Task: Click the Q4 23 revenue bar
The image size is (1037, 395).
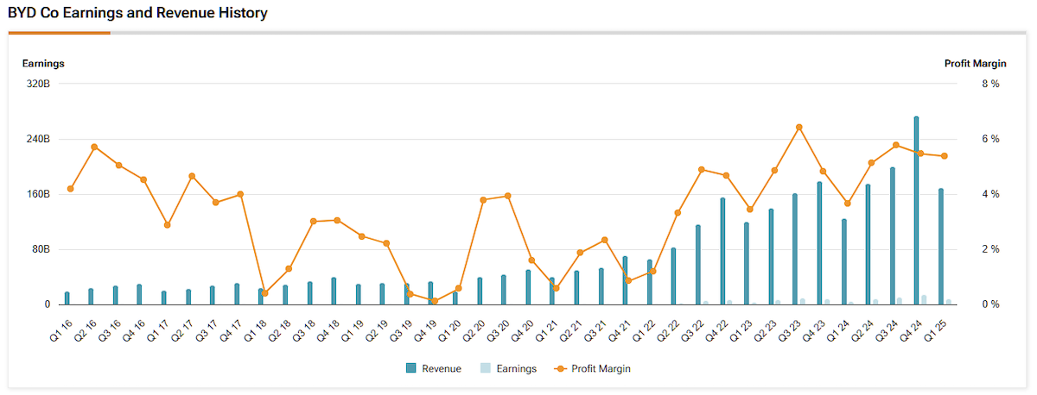Action: point(819,243)
